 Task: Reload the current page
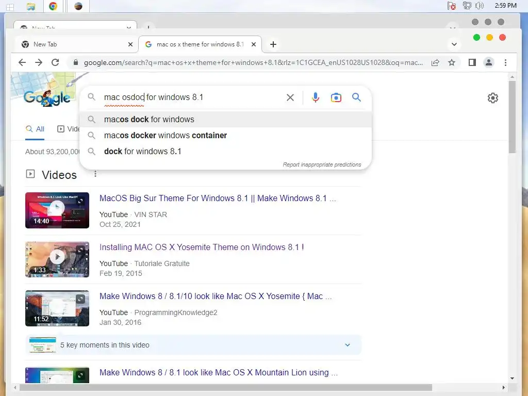[x=55, y=62]
